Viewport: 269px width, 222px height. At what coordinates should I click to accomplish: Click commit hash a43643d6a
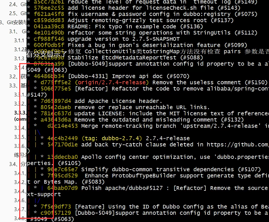56,120
